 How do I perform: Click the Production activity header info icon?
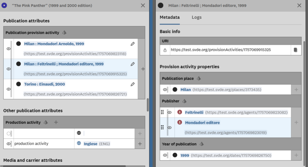46,123
